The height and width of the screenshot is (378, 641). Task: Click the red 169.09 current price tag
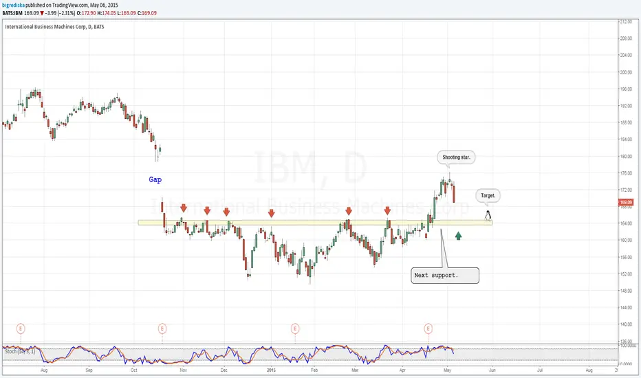pos(626,202)
